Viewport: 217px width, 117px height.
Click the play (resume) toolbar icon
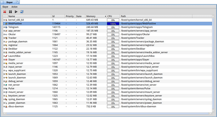[x=16, y=12]
